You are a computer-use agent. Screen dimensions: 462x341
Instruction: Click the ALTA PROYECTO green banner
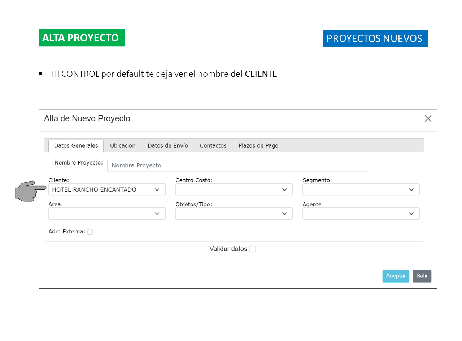pyautogui.click(x=82, y=38)
